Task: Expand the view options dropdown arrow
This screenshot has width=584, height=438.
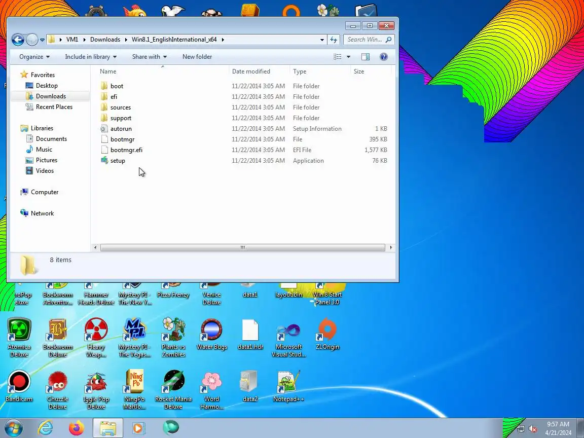Action: coord(349,57)
